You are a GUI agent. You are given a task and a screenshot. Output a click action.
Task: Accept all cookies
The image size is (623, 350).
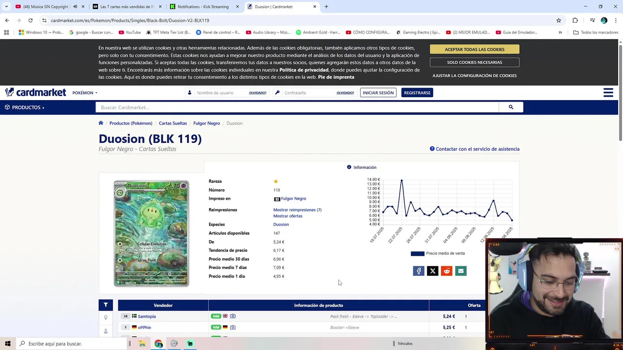(475, 49)
